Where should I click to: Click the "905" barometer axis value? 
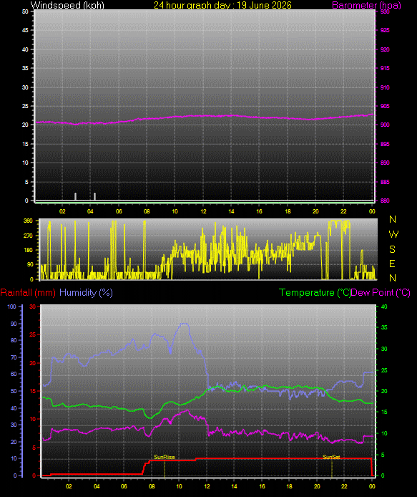coord(385,106)
